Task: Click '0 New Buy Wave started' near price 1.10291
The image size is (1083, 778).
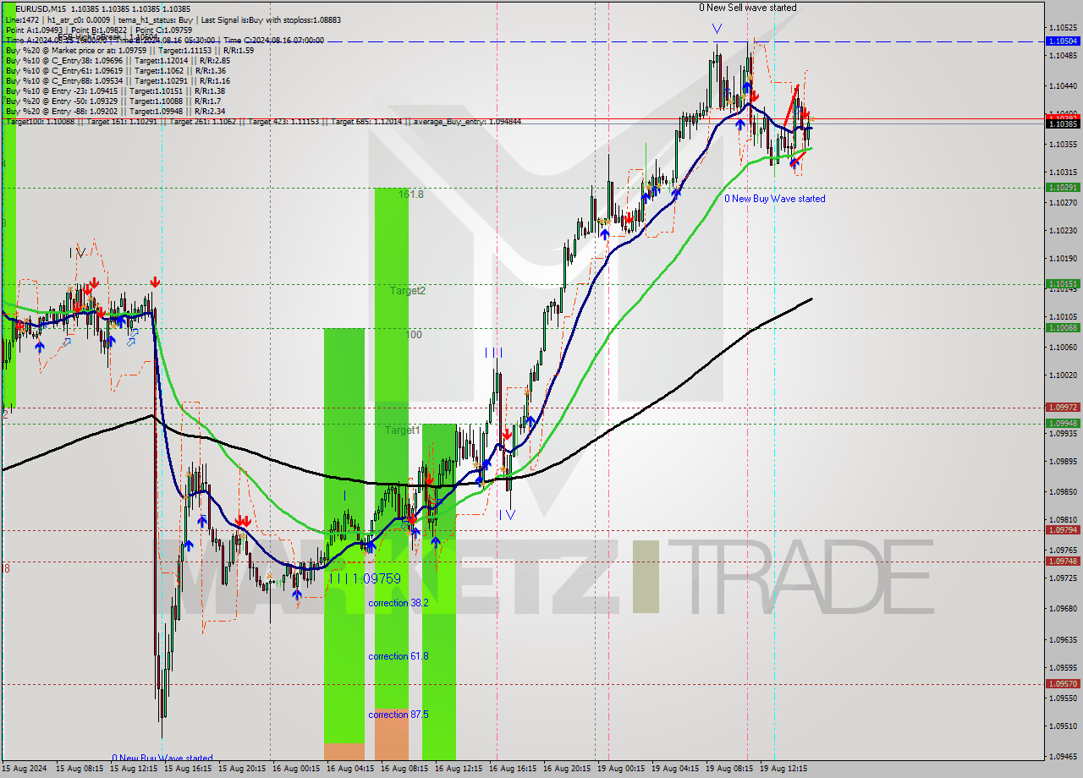Action: 774,199
